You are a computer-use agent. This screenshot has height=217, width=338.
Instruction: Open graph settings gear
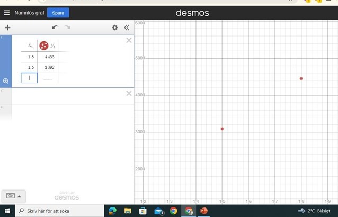[115, 28]
